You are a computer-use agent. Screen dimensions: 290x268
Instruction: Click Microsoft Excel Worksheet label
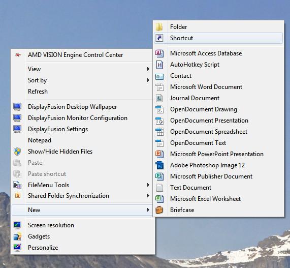click(x=206, y=199)
